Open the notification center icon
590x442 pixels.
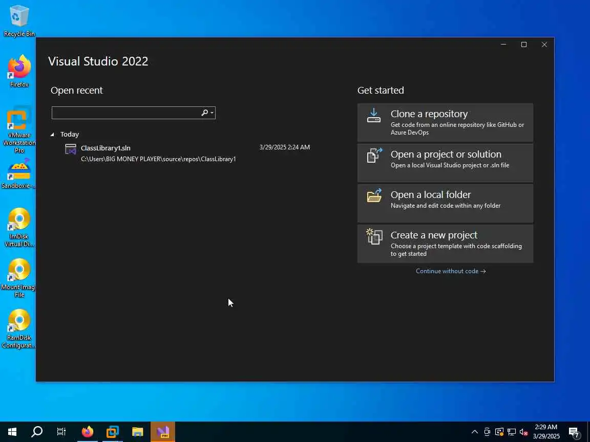pos(574,432)
